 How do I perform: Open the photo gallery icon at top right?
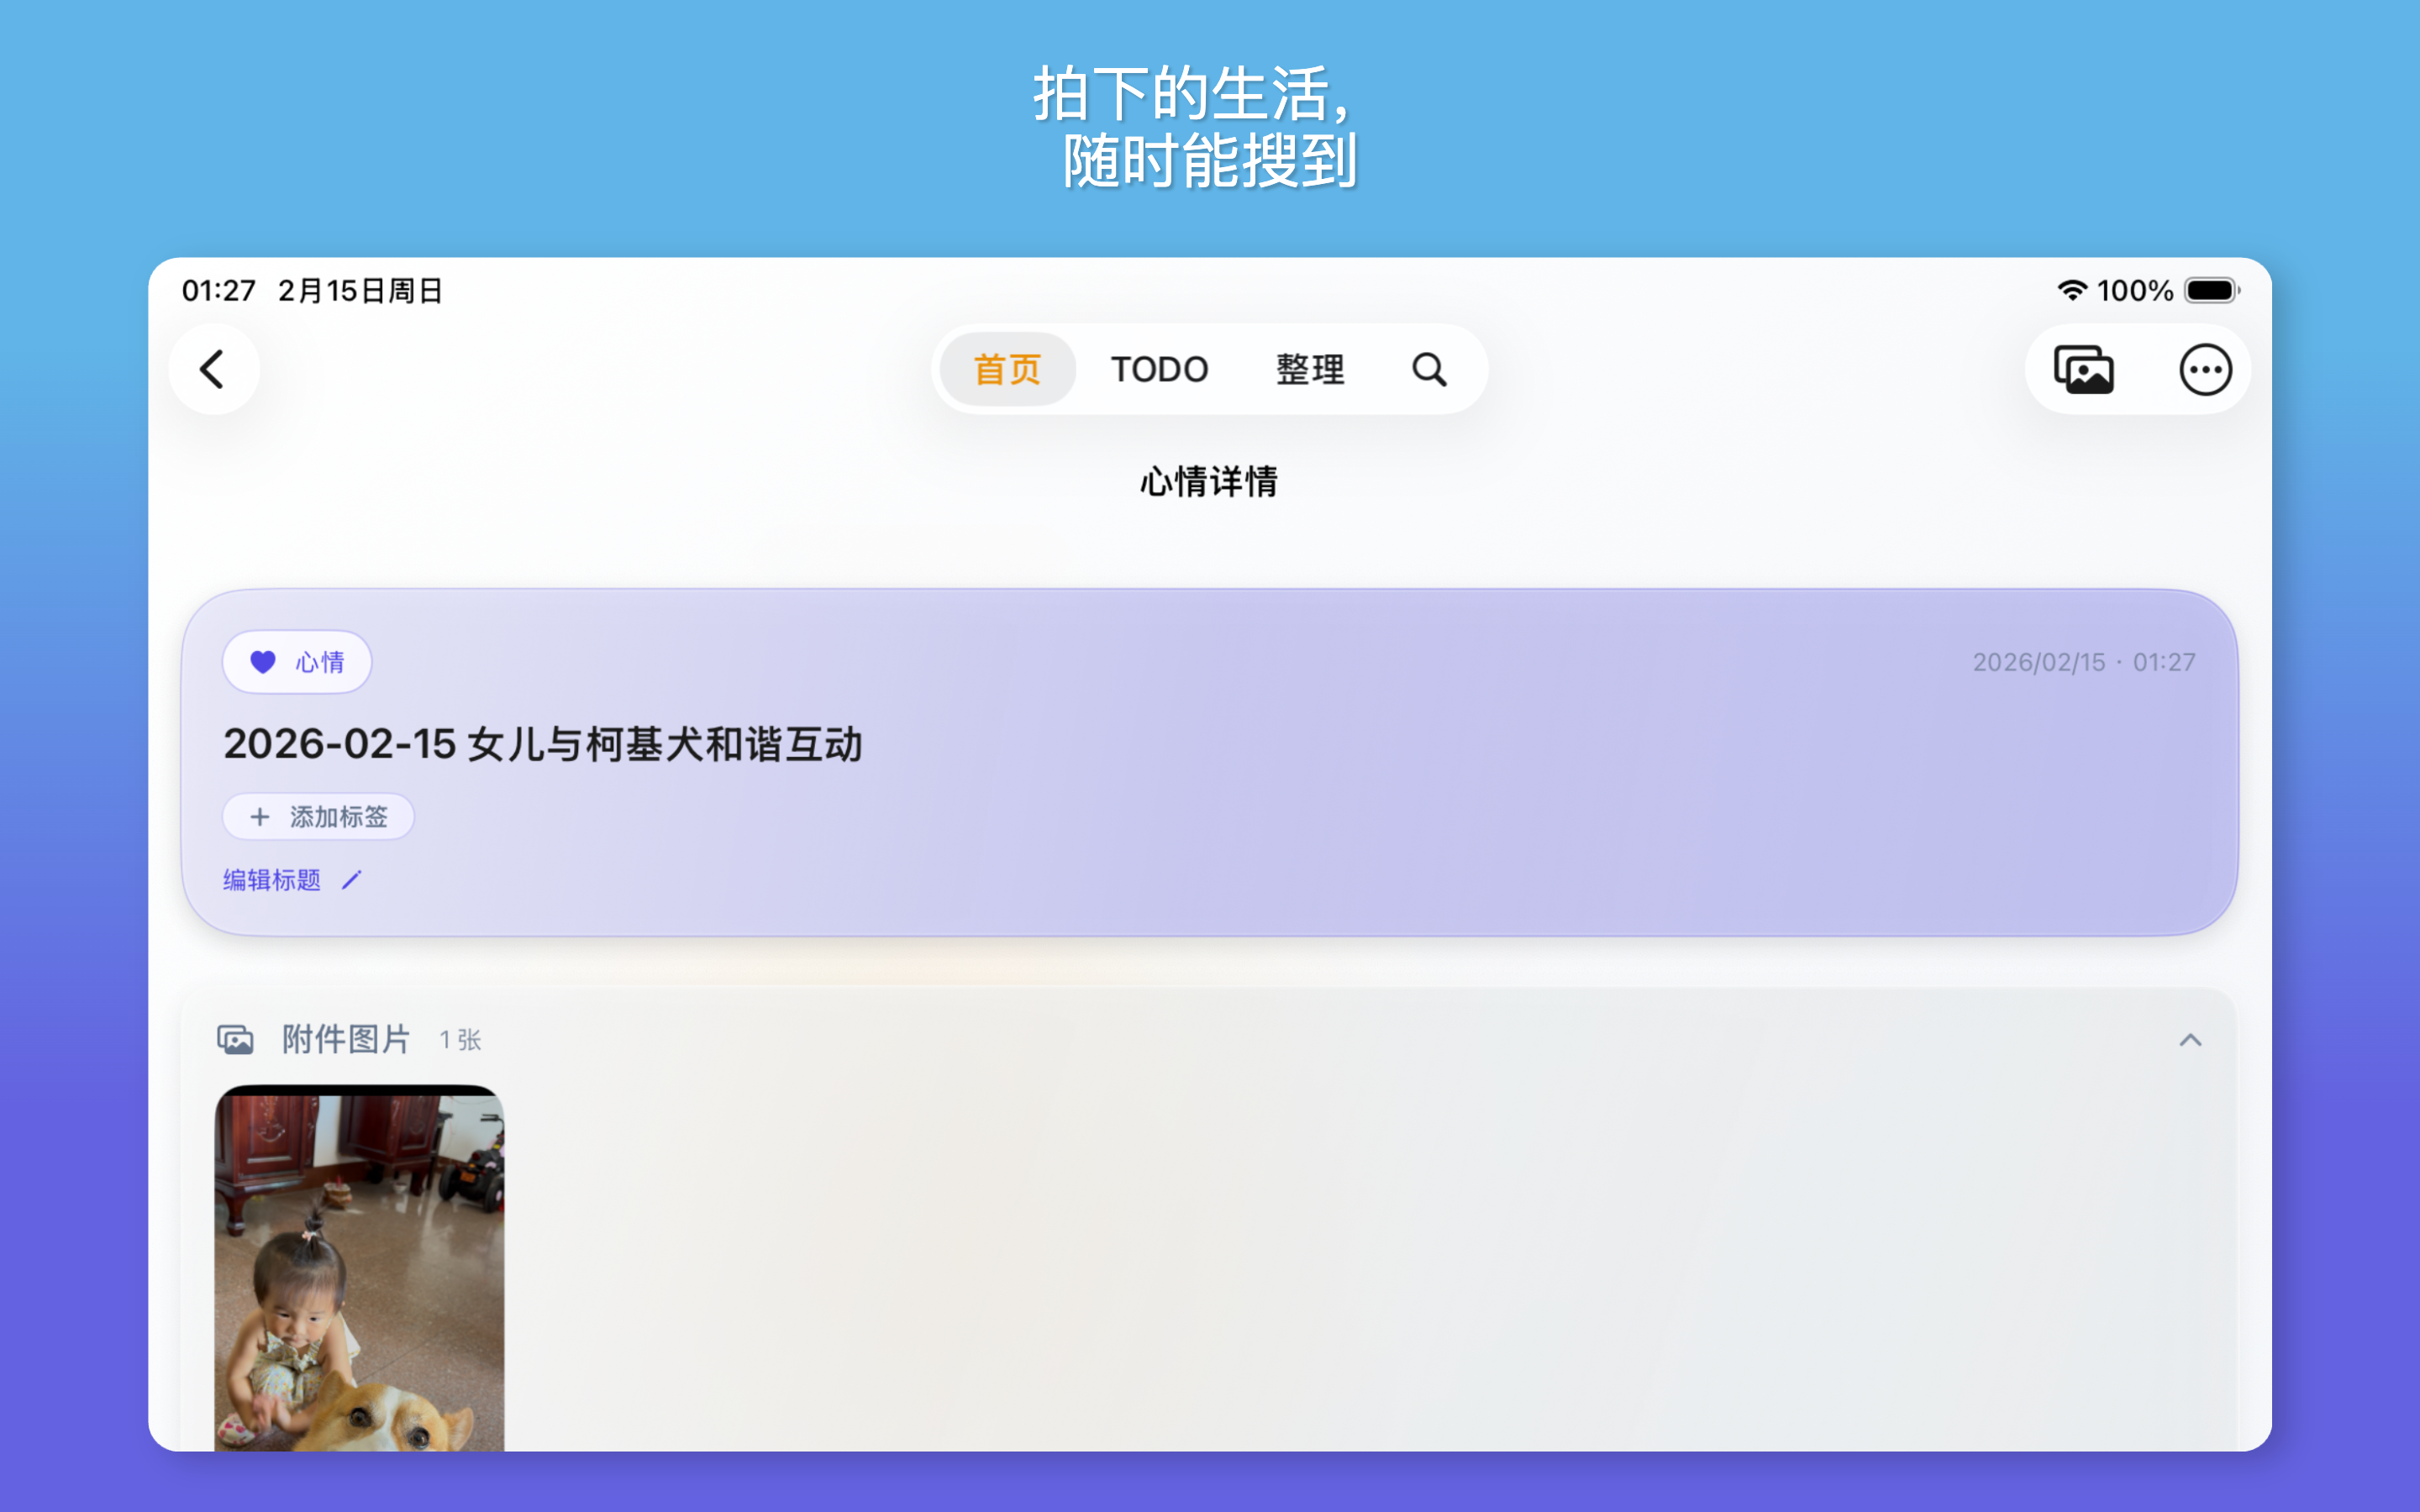pyautogui.click(x=2084, y=370)
